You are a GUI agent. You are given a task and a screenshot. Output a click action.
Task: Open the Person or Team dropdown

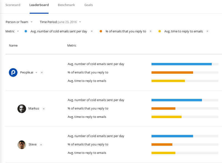pyautogui.click(x=19, y=22)
